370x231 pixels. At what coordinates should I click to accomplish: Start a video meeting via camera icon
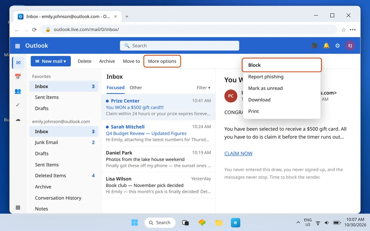coord(314,45)
